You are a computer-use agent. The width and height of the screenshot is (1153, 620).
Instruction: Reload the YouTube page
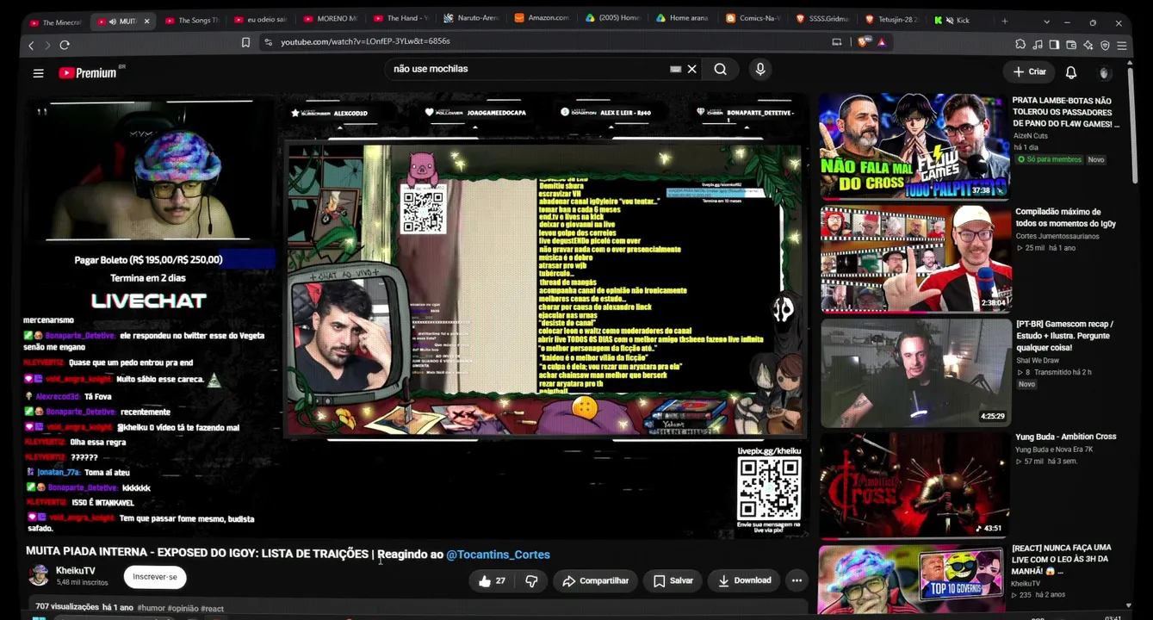click(x=65, y=45)
